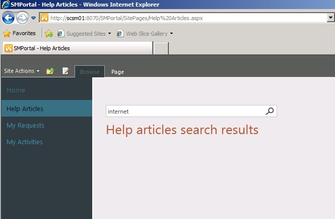Open the recent pages history dropdown arrow
The width and height of the screenshot is (335, 219).
(34, 18)
